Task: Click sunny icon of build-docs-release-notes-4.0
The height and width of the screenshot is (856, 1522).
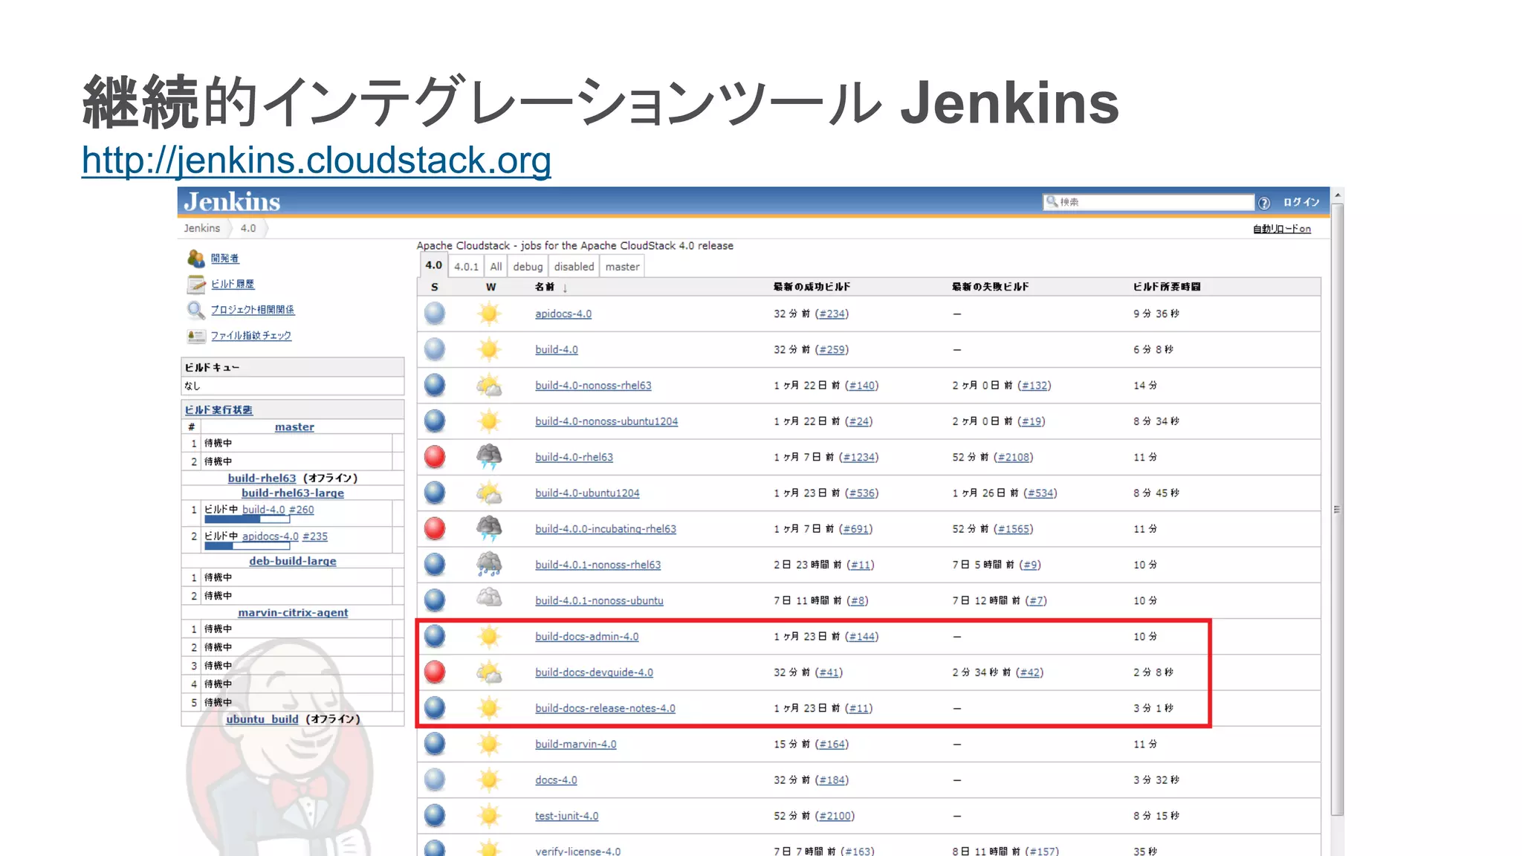Action: tap(489, 708)
